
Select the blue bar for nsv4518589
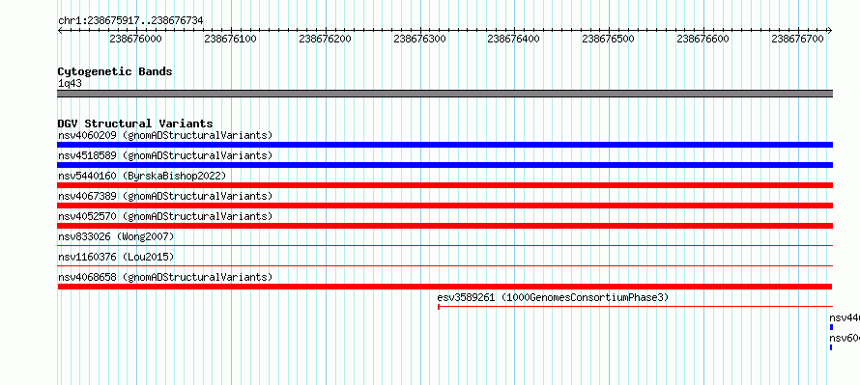tap(444, 165)
